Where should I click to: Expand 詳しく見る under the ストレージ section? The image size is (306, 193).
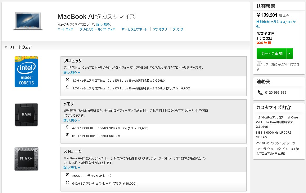(x=72, y=168)
